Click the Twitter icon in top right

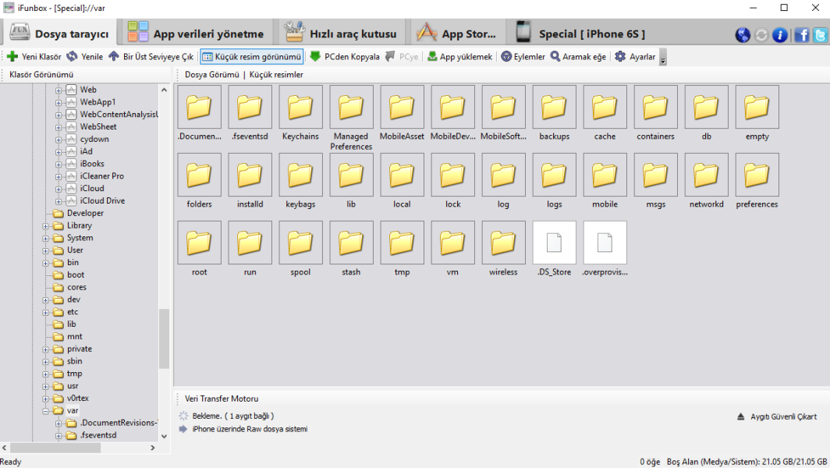click(820, 35)
